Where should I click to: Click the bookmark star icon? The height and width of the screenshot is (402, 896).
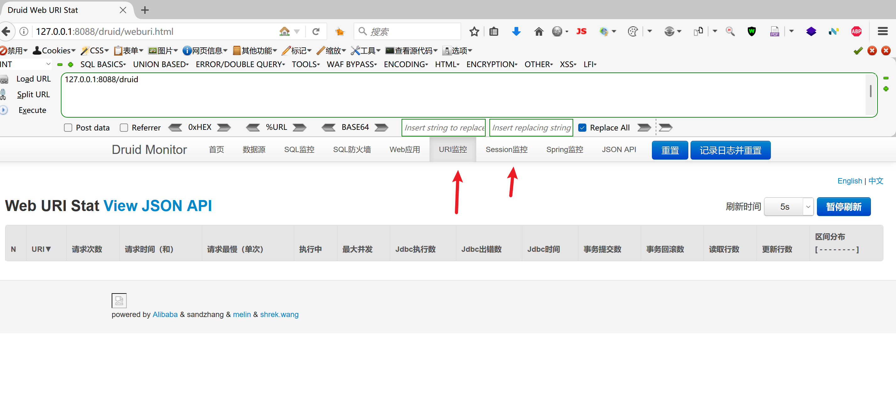click(x=474, y=32)
